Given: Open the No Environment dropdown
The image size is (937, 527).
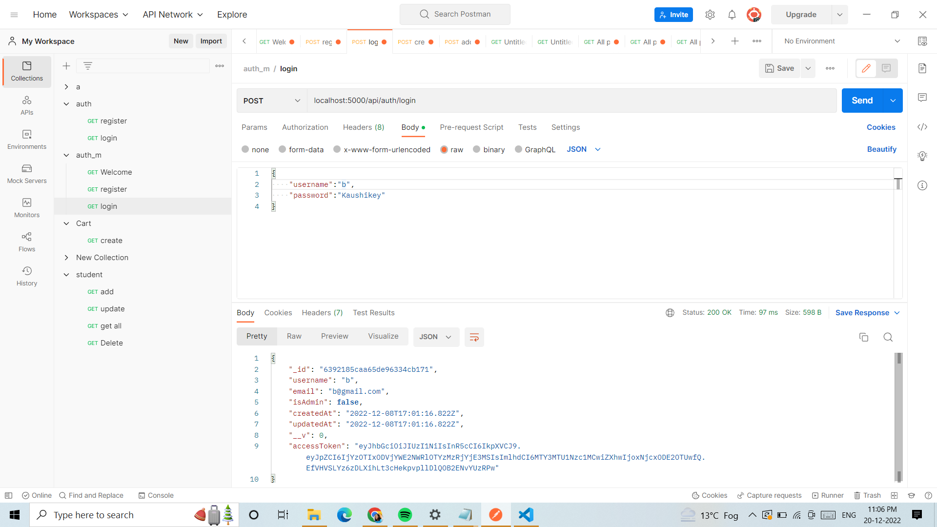Looking at the screenshot, I should point(839,41).
